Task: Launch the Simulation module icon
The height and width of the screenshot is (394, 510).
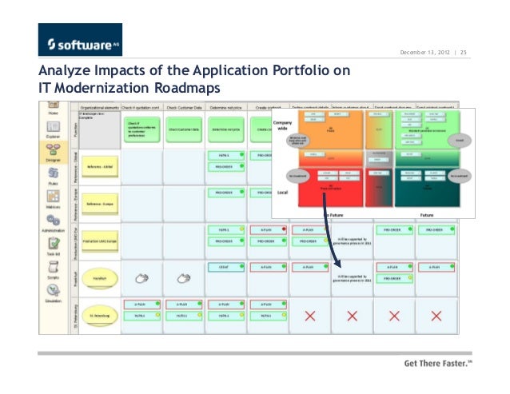Action: click(54, 290)
